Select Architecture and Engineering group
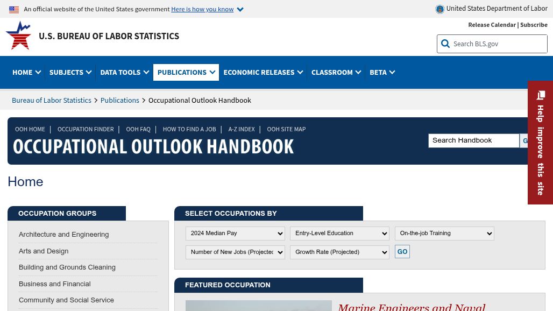The width and height of the screenshot is (553, 311). coord(64,235)
